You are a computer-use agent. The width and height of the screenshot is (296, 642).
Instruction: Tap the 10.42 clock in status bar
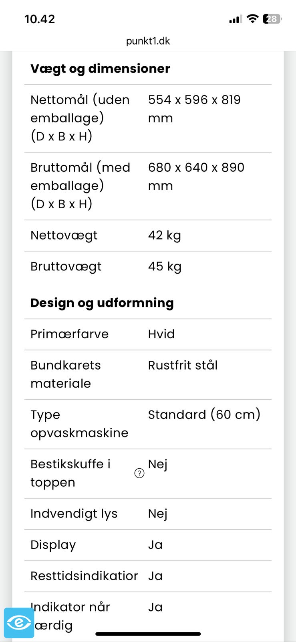40,19
